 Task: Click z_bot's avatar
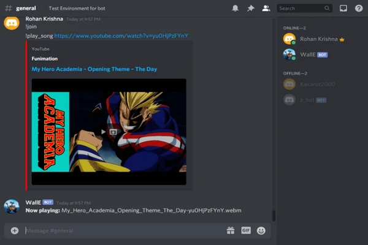click(x=289, y=100)
